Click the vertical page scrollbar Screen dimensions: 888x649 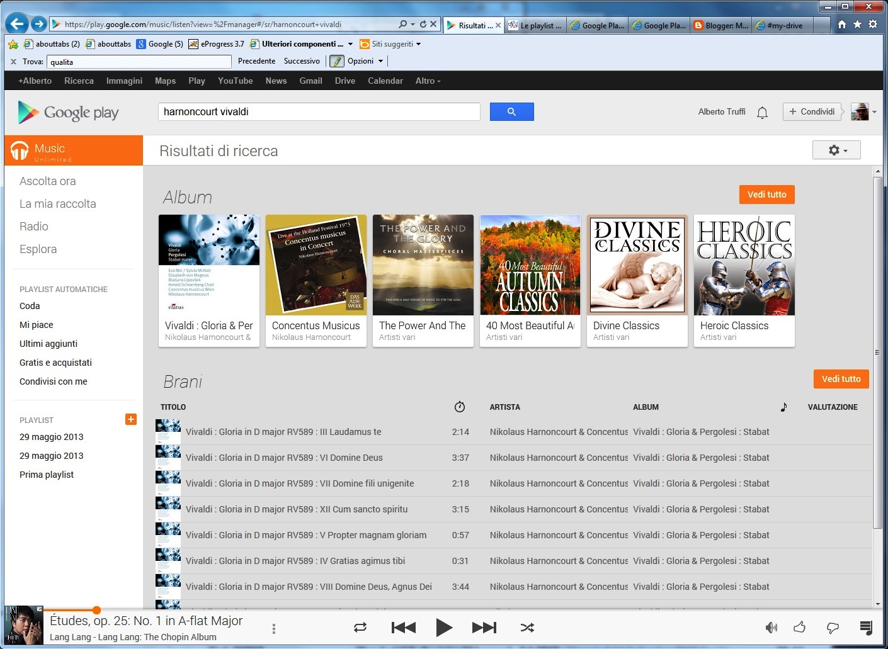[878, 353]
